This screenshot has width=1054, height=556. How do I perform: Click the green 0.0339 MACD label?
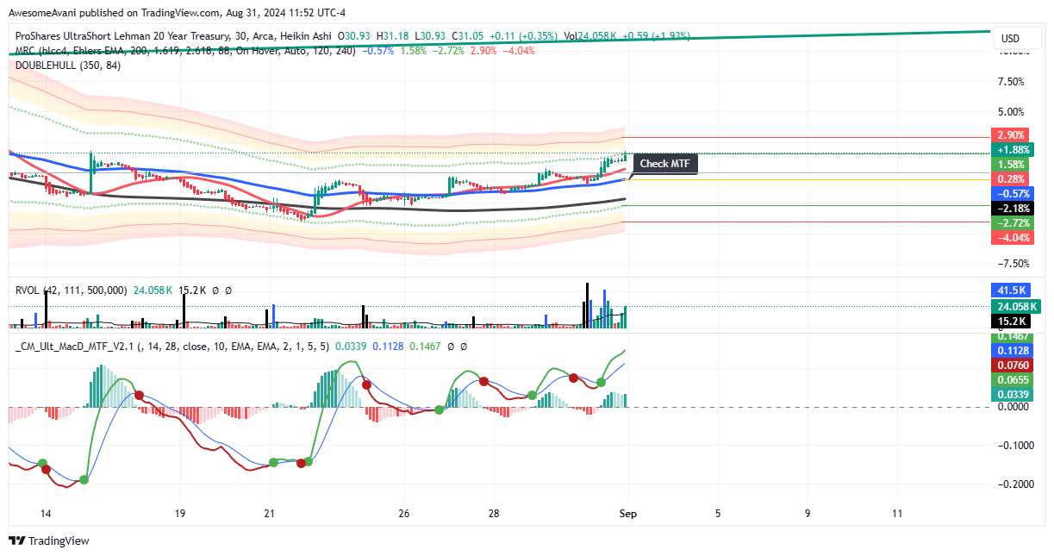point(1013,394)
